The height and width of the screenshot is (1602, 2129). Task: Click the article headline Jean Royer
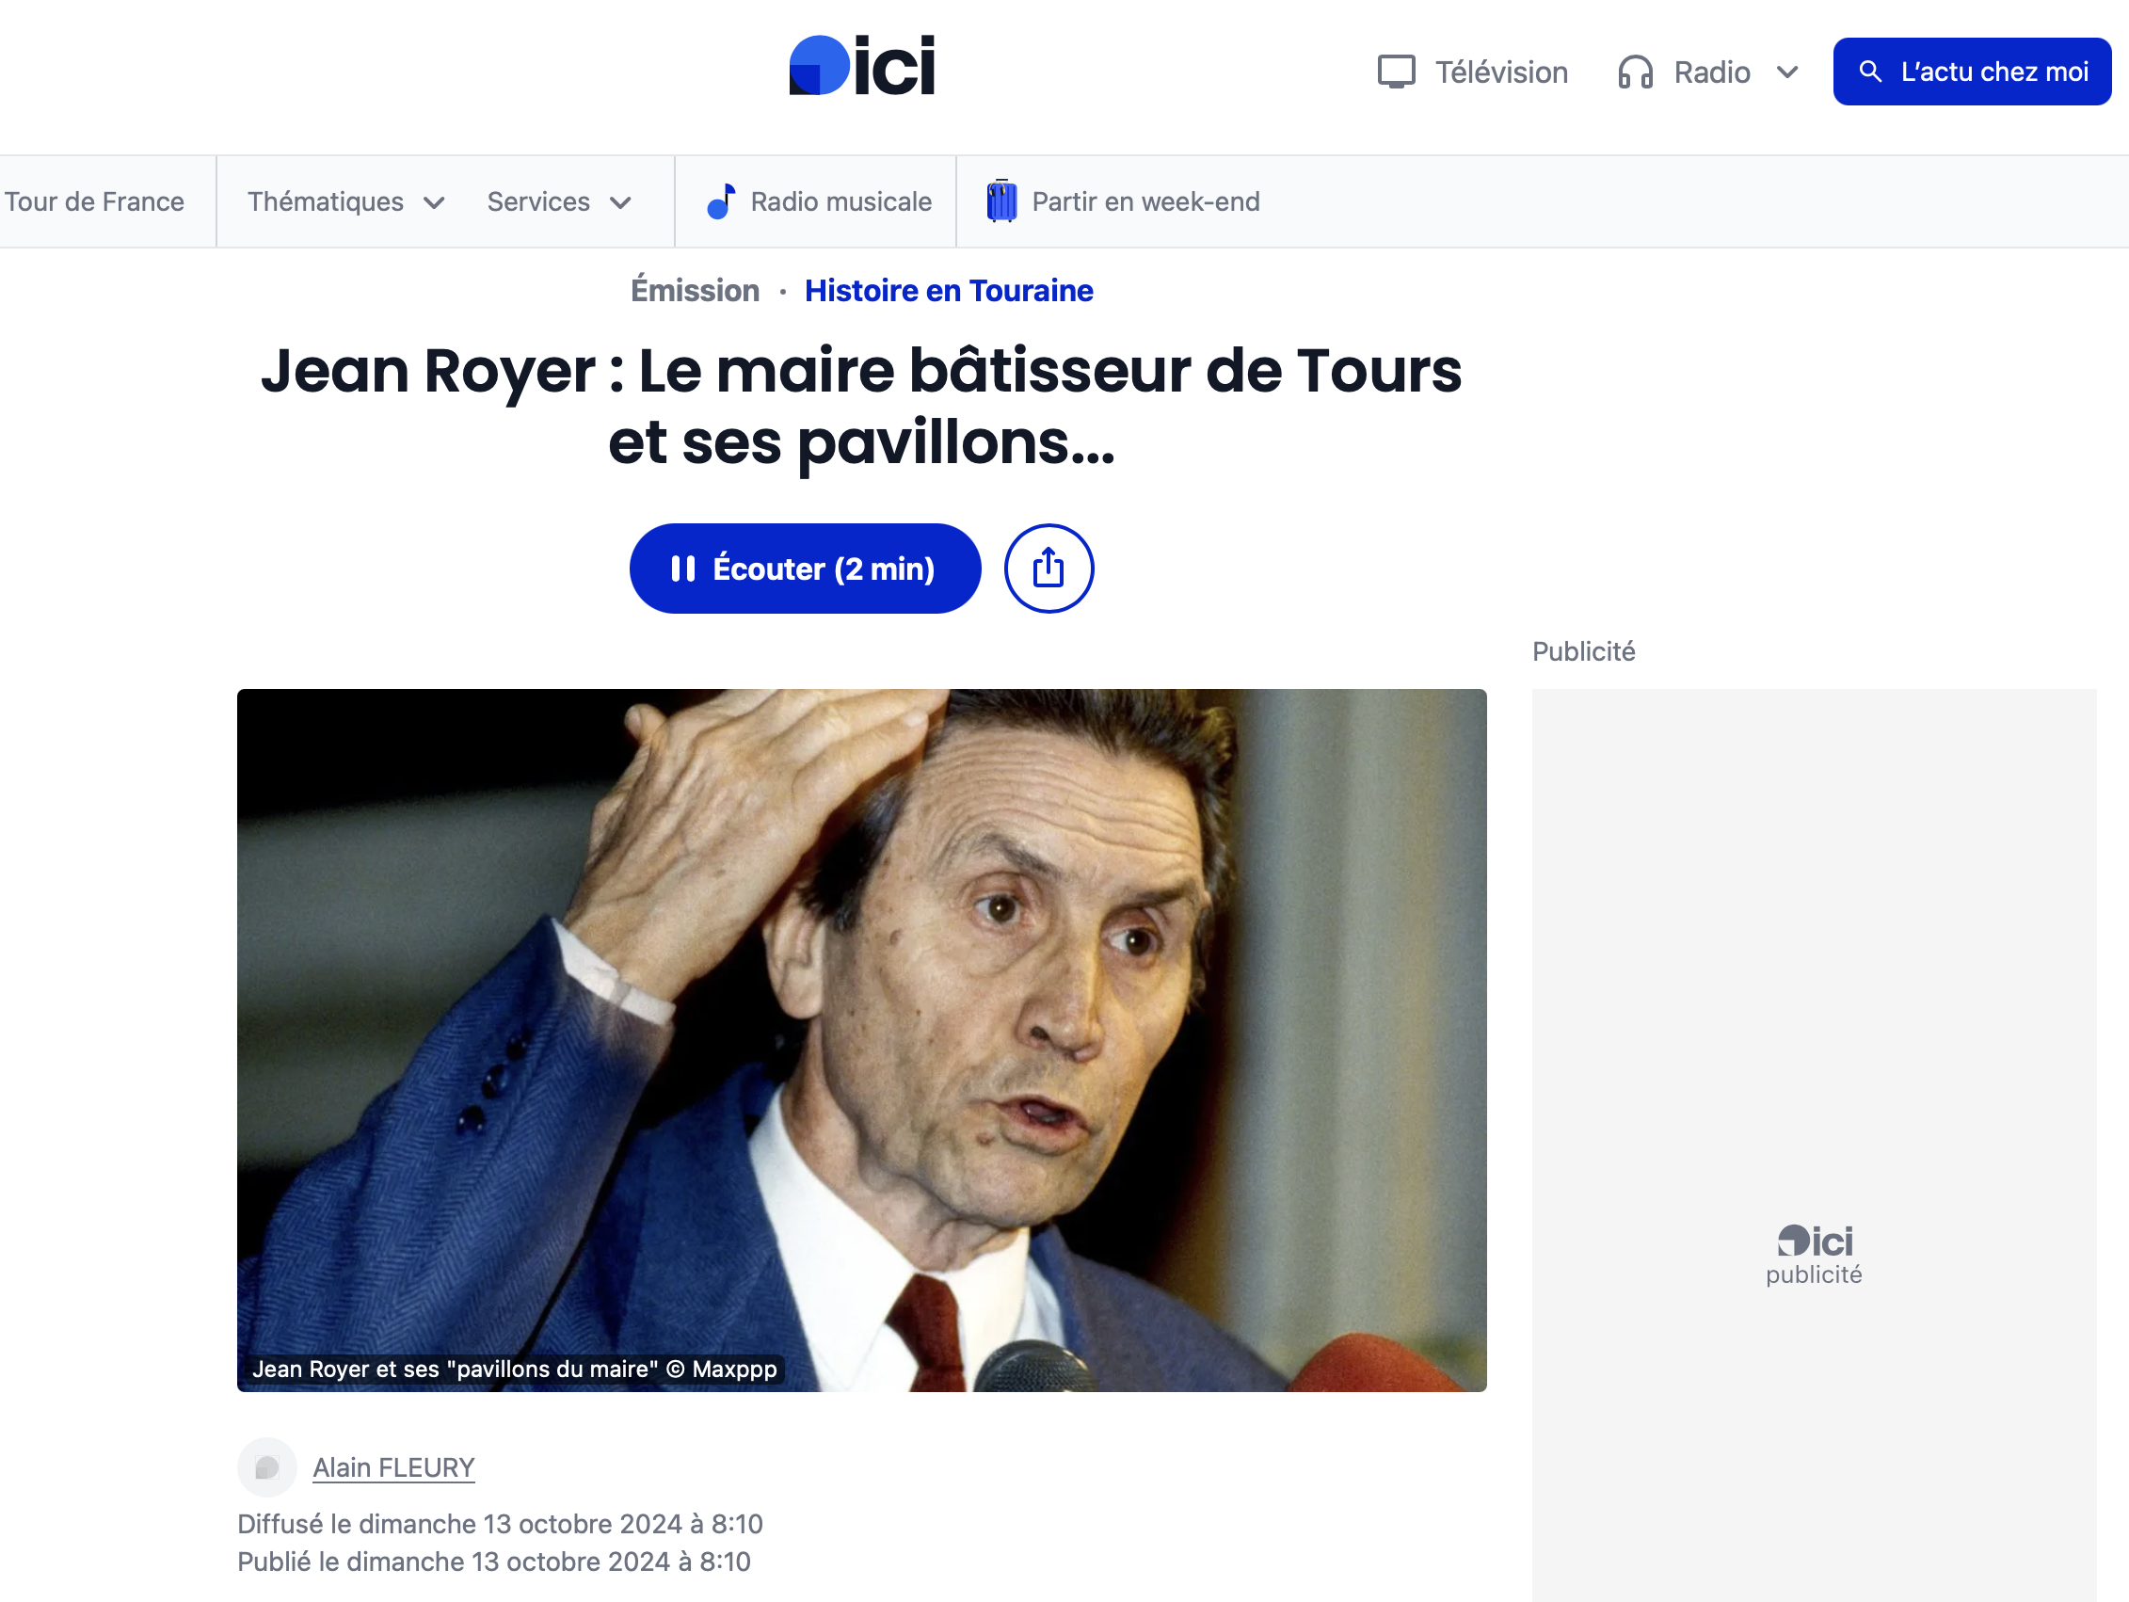coord(861,407)
